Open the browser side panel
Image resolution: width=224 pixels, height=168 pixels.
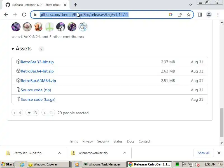point(200,15)
